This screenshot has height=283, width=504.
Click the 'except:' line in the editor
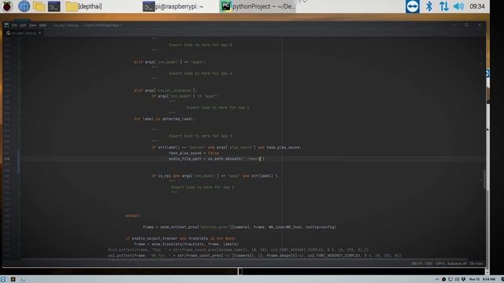pyautogui.click(x=133, y=215)
